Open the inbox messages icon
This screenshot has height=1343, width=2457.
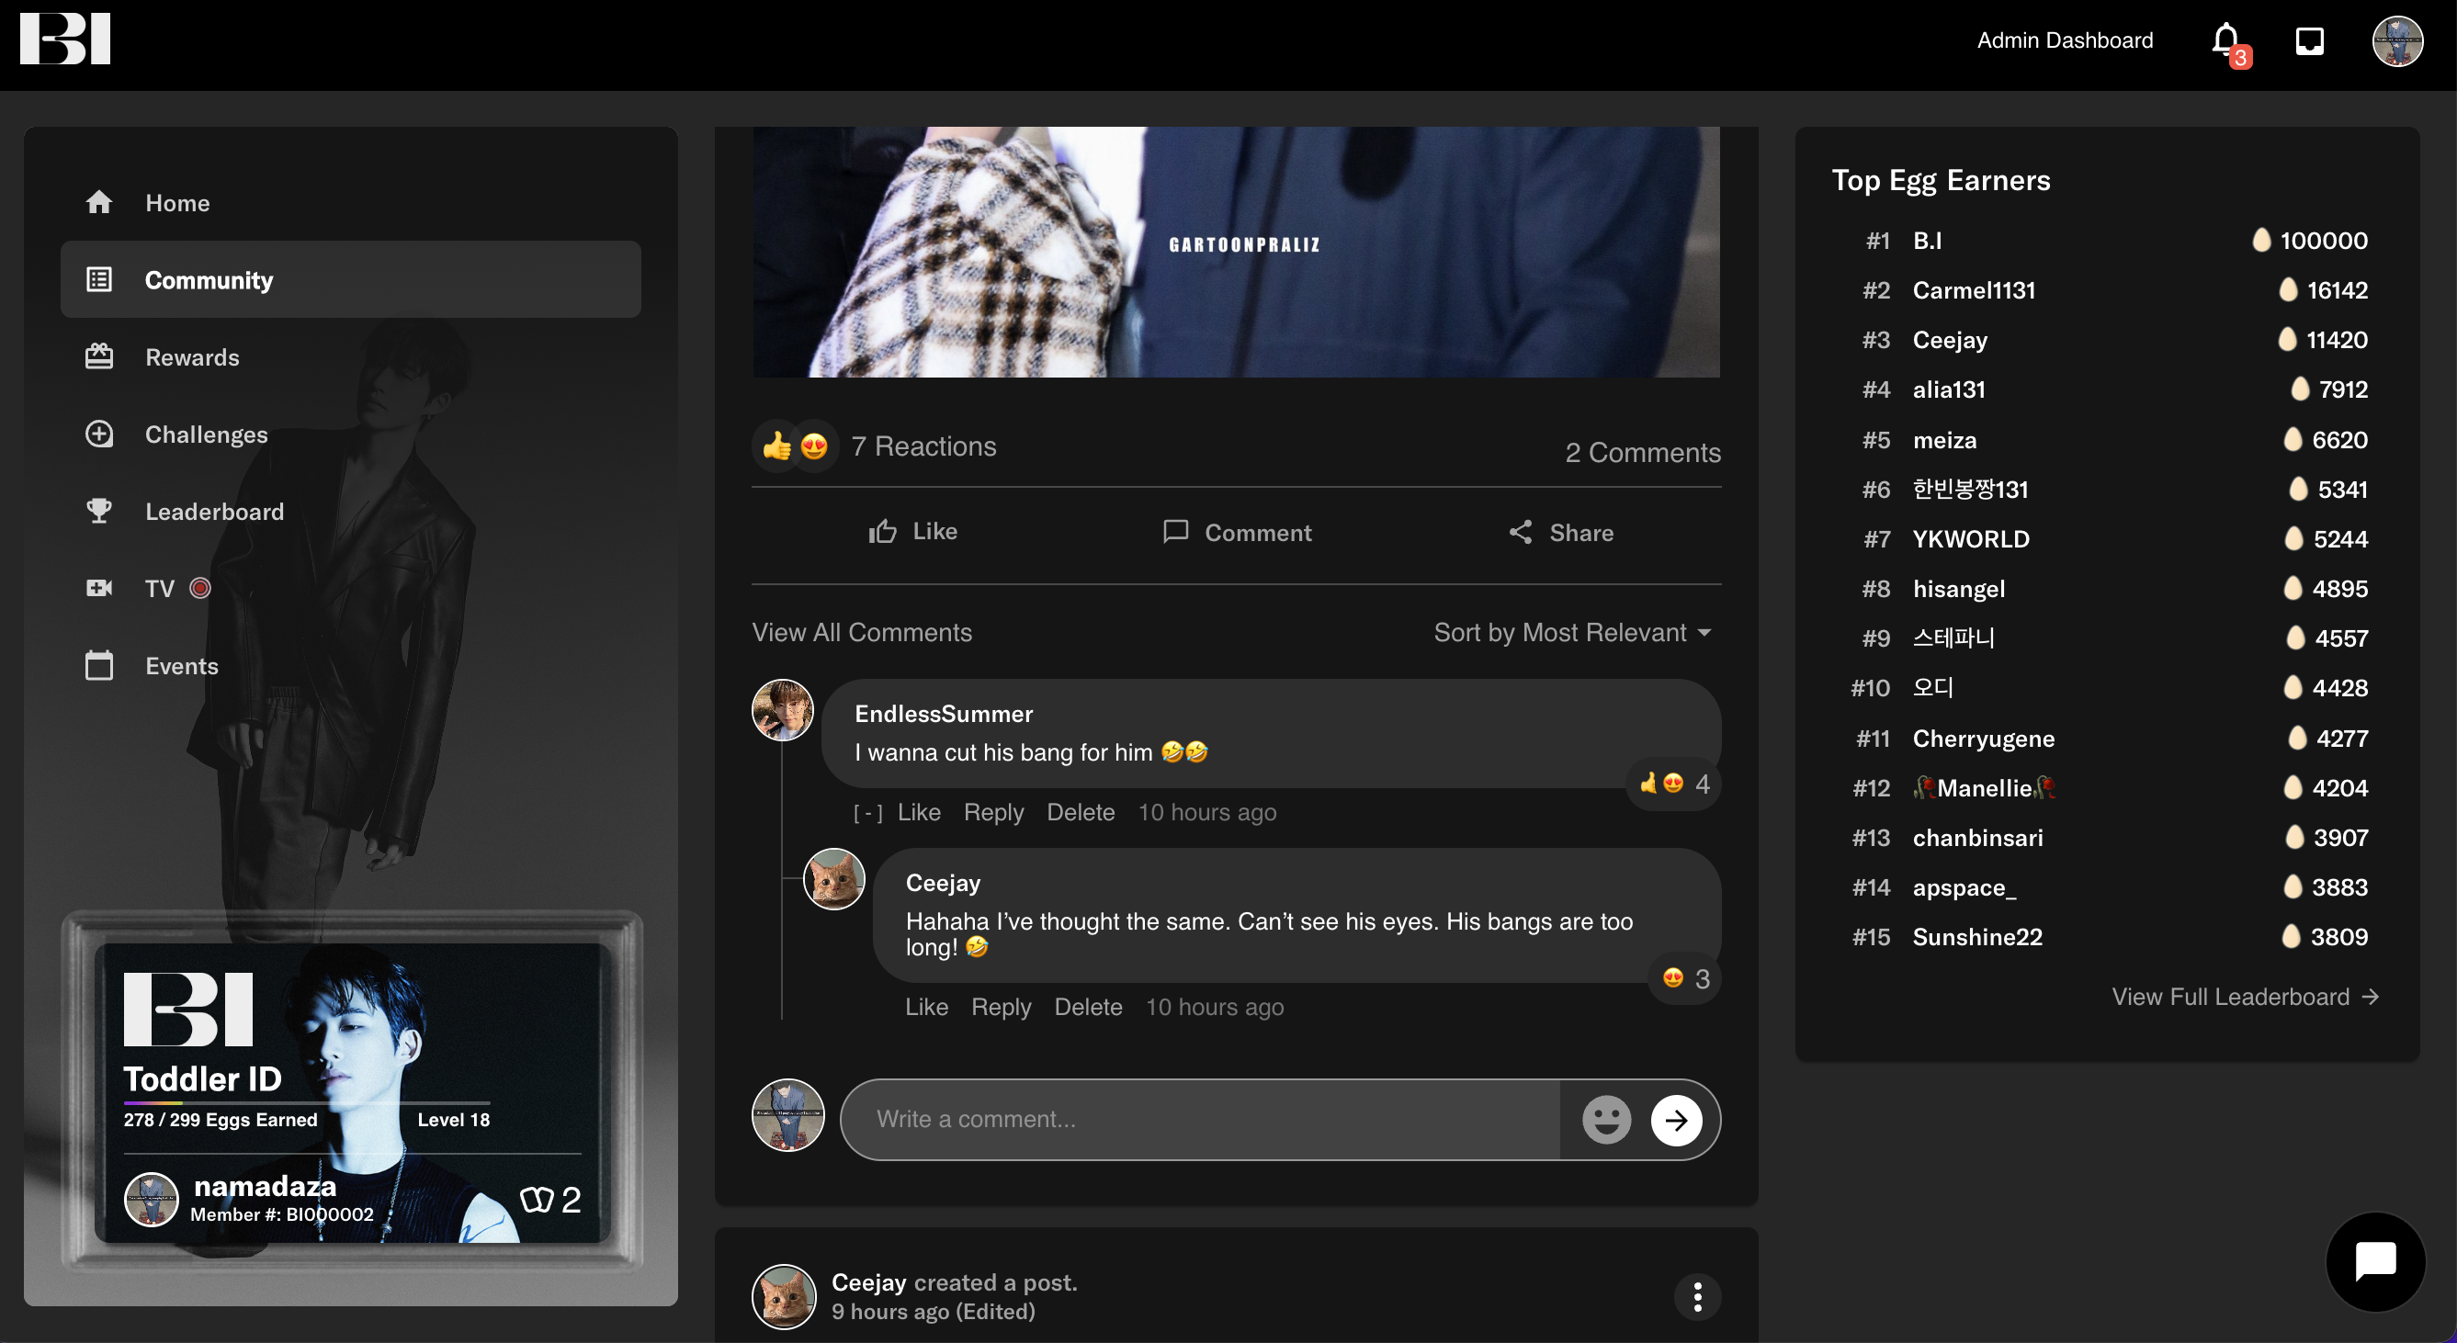pos(2309,41)
